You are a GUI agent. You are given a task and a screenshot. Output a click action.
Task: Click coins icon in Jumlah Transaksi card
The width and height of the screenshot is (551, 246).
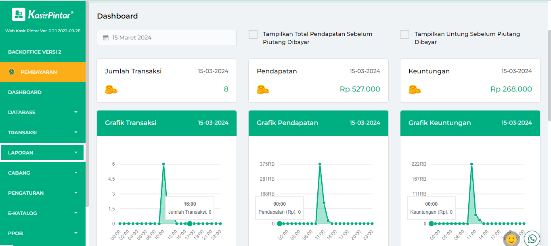pos(111,90)
